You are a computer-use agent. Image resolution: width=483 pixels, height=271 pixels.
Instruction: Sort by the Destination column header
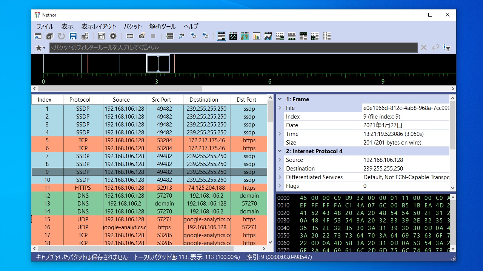[x=204, y=100]
